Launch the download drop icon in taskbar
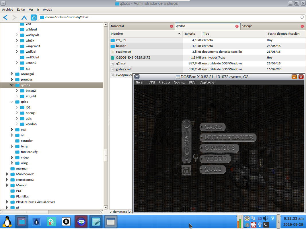Image resolution: width=306 pixels, height=229 pixels. pos(36,222)
